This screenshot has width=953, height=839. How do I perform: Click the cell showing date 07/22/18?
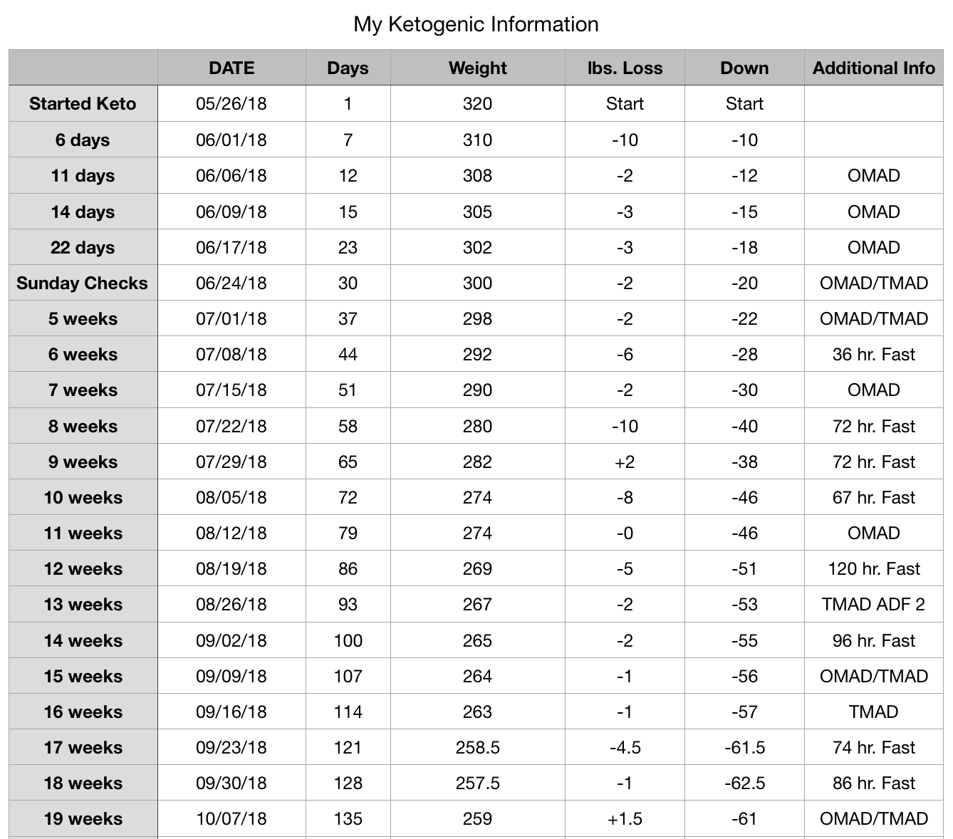[x=231, y=426]
